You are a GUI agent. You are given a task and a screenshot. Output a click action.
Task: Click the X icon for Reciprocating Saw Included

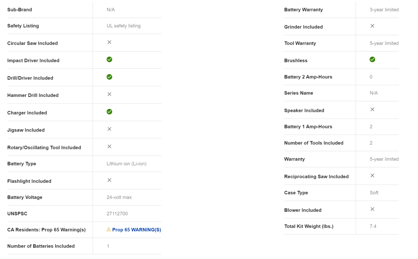(372, 175)
